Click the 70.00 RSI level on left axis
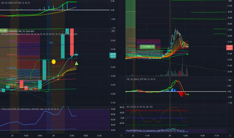Screen dimensions: 234x138 (x=113, y=109)
